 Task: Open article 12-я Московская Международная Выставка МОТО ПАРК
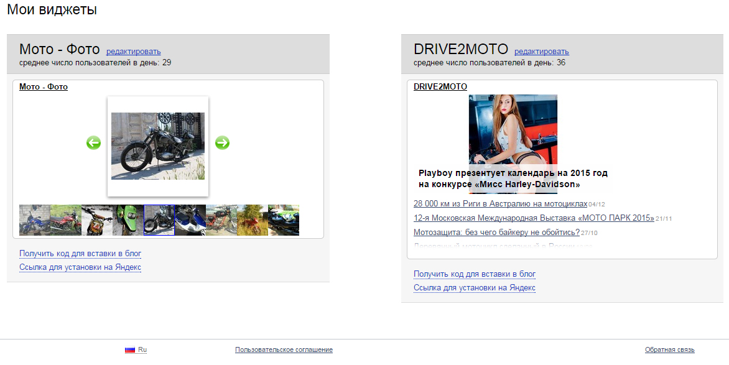tap(534, 218)
